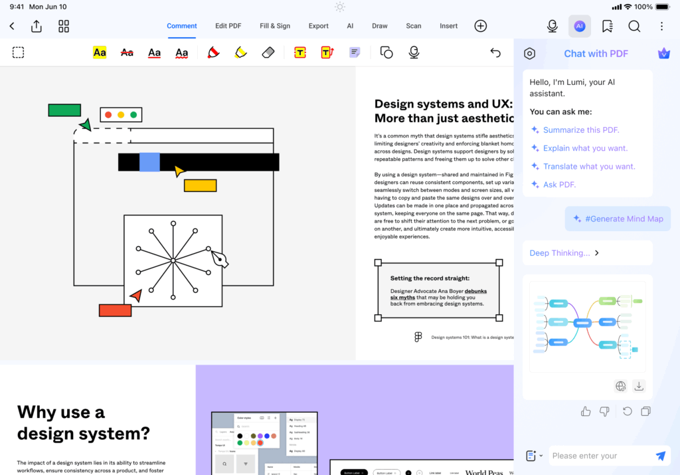The height and width of the screenshot is (475, 680).
Task: Open the prompt mode dropdown beside input
Action: [535, 456]
